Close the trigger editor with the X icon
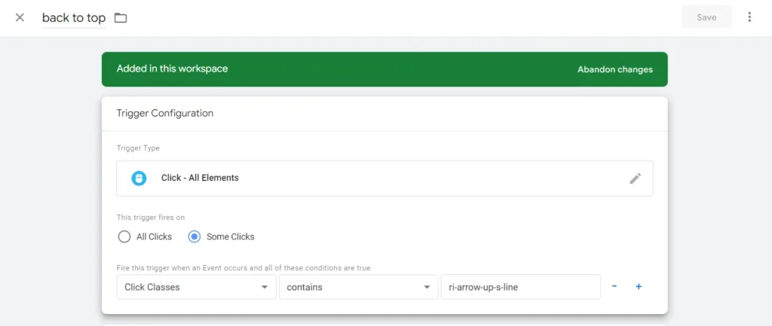Image resolution: width=772 pixels, height=326 pixels. point(20,17)
